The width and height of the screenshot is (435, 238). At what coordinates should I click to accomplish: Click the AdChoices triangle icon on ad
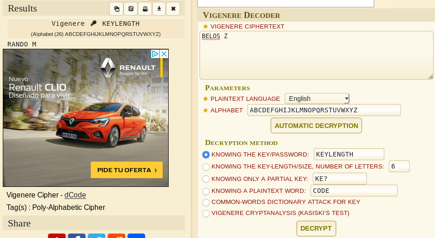(x=155, y=54)
